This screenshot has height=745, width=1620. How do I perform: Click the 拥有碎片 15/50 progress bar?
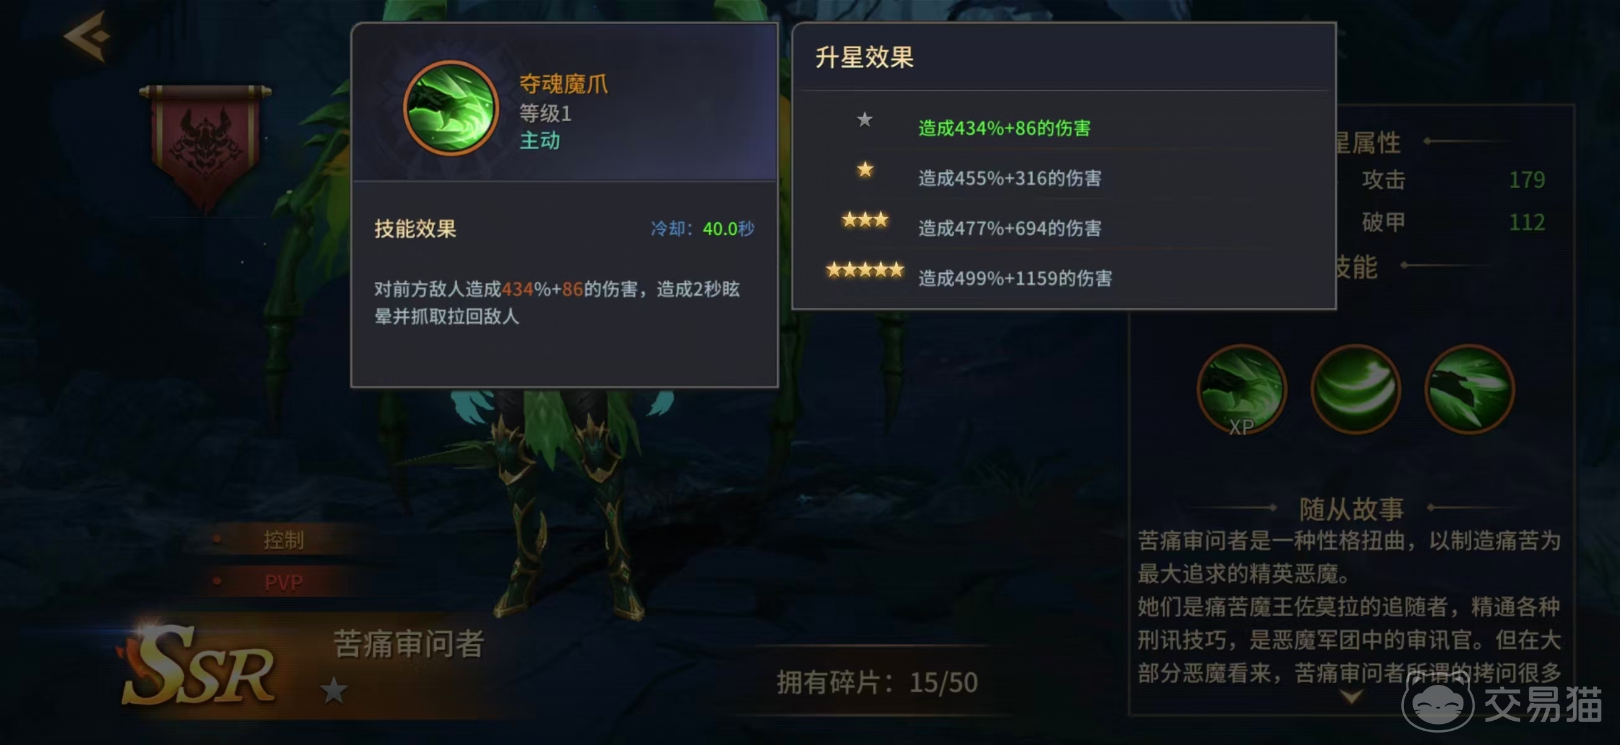coord(876,682)
